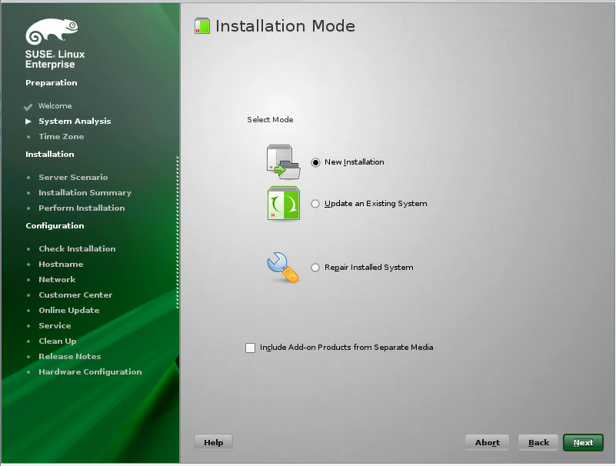Select Repair Installed System radio button

[x=315, y=268]
